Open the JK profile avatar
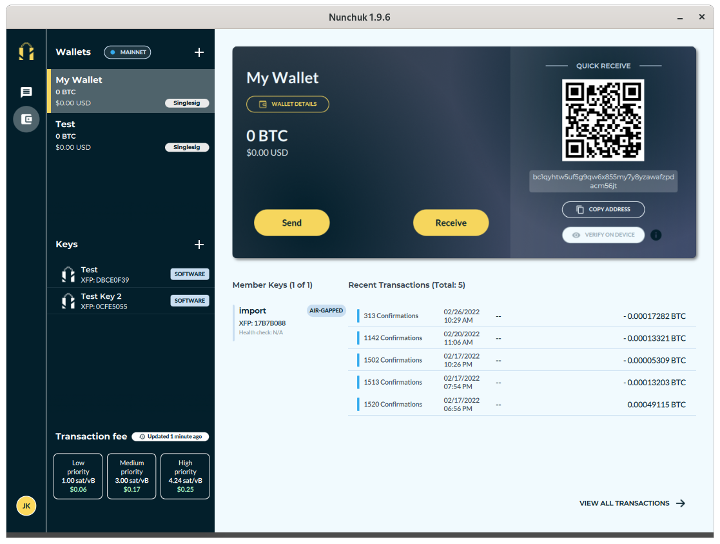 pyautogui.click(x=26, y=506)
